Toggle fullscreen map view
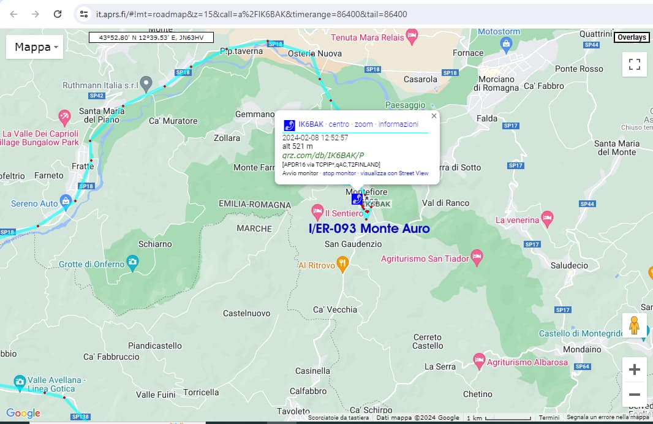Viewport: 653px width, 424px height. [634, 64]
